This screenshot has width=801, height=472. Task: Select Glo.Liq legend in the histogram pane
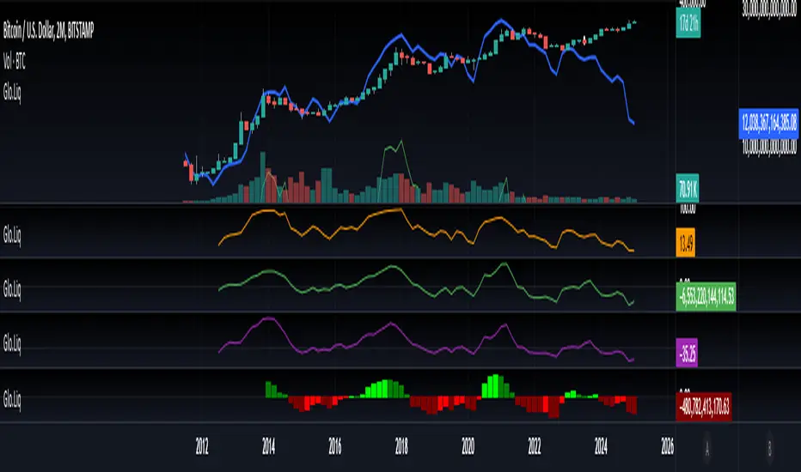tap(12, 400)
